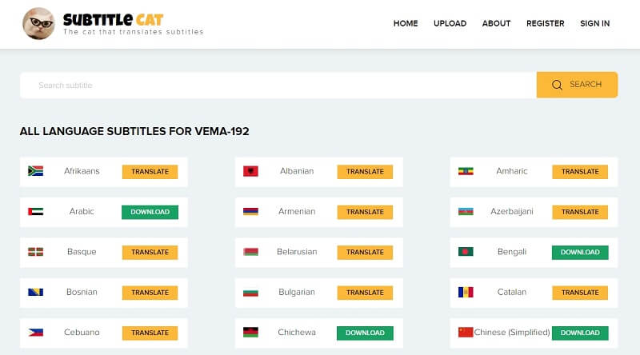Click the Bulgarian flag icon
This screenshot has width=640, height=355.
point(250,293)
